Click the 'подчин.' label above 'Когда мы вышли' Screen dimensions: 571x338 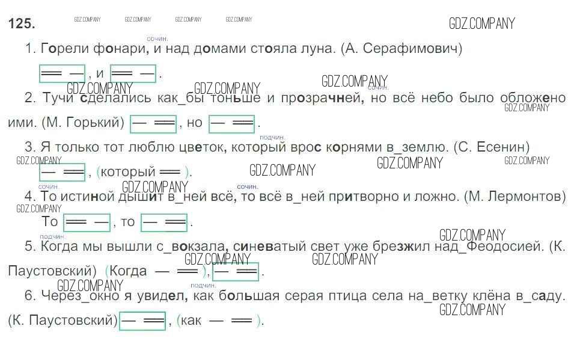pyautogui.click(x=52, y=236)
